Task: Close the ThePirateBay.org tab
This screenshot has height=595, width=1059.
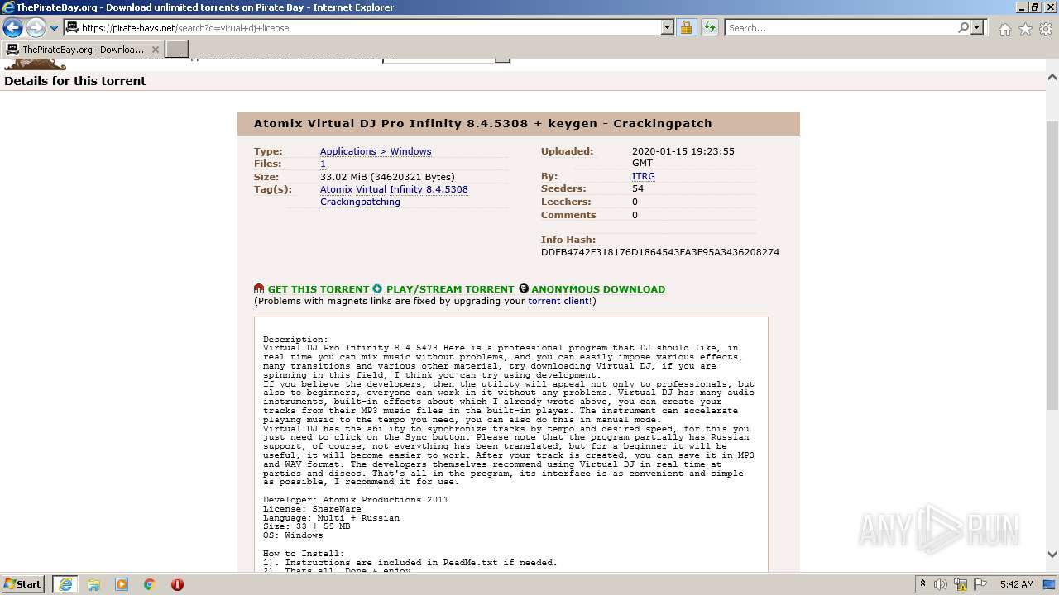Action: [x=156, y=50]
